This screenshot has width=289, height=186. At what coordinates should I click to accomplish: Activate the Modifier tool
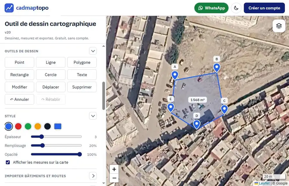[19, 87]
